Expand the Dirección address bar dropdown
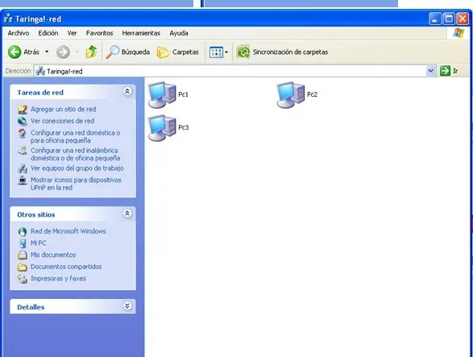The image size is (473, 357). pos(431,71)
